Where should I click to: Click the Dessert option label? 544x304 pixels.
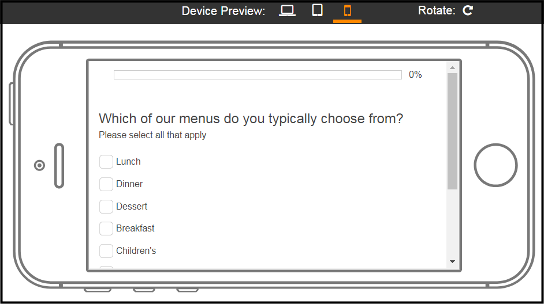click(x=132, y=207)
